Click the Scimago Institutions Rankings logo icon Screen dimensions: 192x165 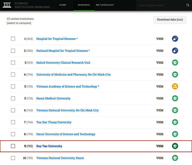coord(7,5)
